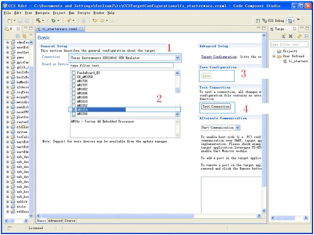Switch to the CCS Debug perspective
Image resolution: width=314 pixels, height=235 pixels.
pyautogui.click(x=273, y=20)
